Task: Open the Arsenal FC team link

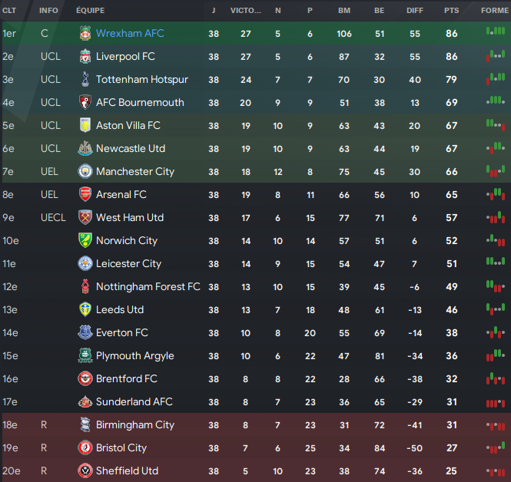Action: (x=121, y=195)
